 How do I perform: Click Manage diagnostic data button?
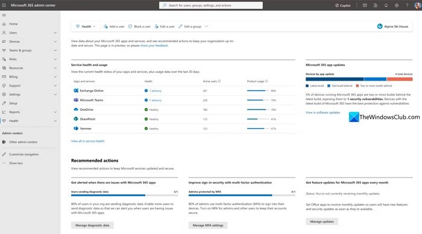point(92,225)
